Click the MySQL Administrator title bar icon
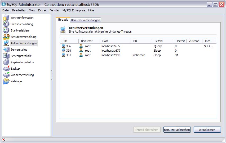 coord(4,4)
